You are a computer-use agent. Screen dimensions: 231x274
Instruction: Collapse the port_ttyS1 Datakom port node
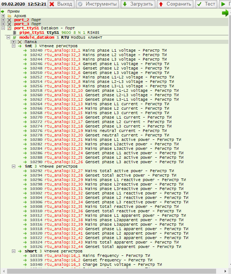(x=3, y=28)
